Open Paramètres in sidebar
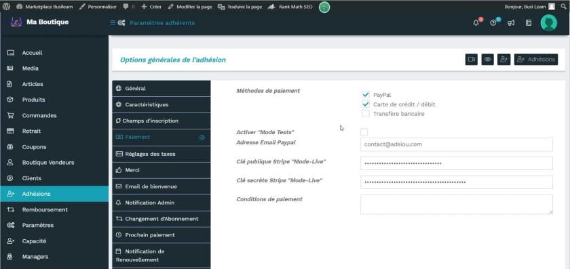The height and width of the screenshot is (269, 570). [x=54, y=225]
